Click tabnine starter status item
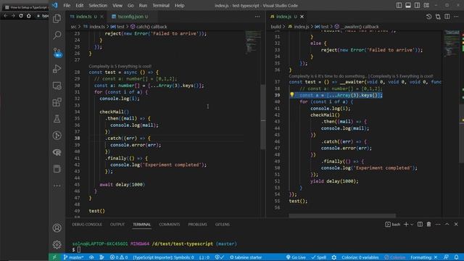 coord(246,257)
